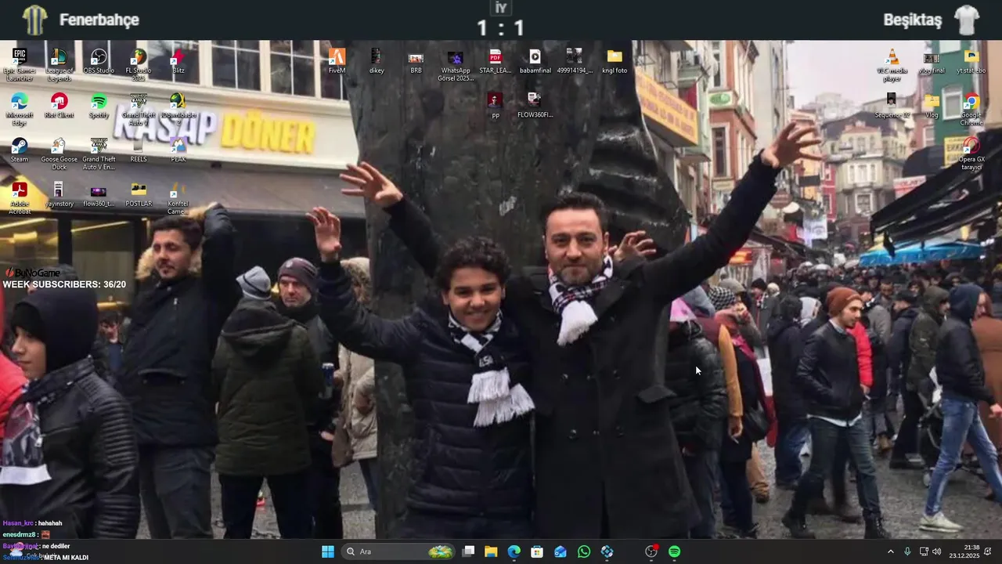Expand the hidden system tray icons
Image resolution: width=1002 pixels, height=564 pixels.
pos(890,551)
